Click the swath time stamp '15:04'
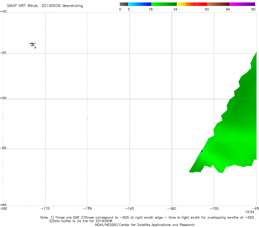 click(250, 212)
